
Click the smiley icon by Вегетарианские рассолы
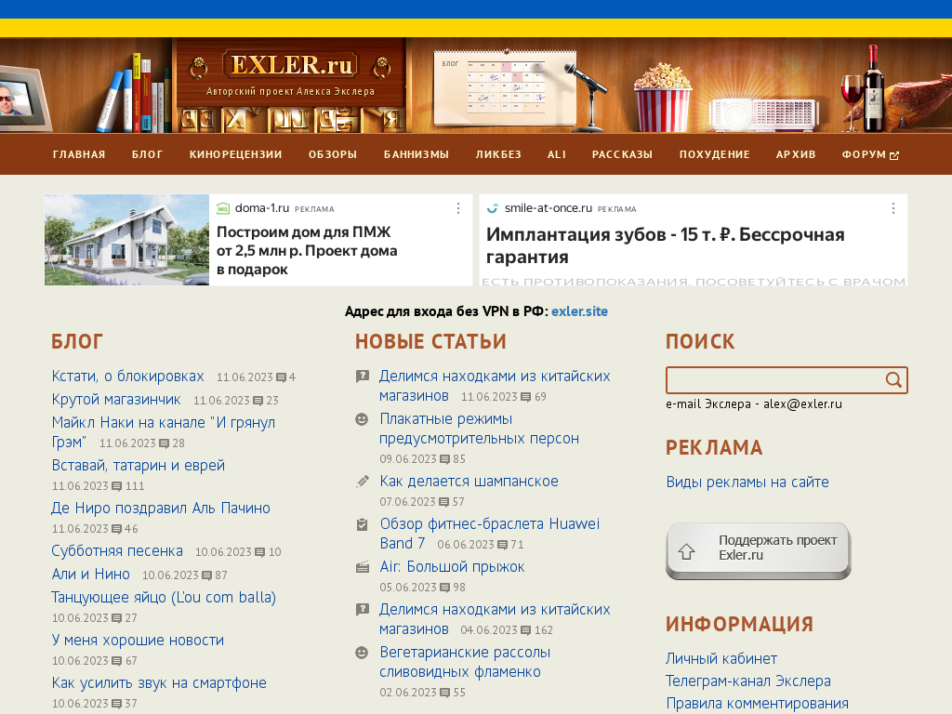[x=362, y=653]
